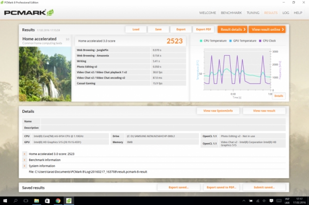
Task: Click PCMark 8 taskbar icon
Action: (69, 201)
